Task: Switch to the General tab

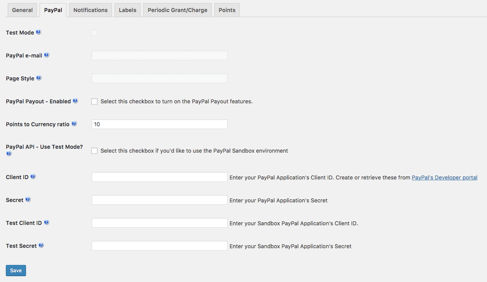Action: (22, 10)
